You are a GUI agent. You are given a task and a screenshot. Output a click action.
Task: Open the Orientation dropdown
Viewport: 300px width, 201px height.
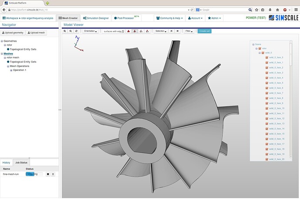tap(91, 31)
